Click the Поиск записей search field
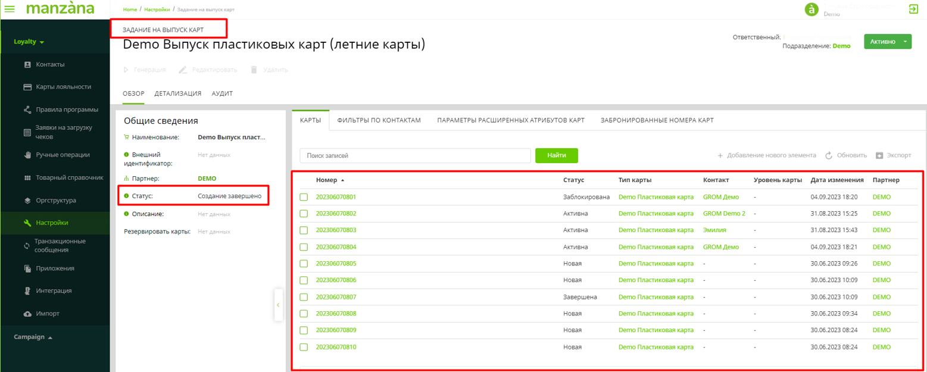Viewport: 927px width, 372px height. (415, 155)
